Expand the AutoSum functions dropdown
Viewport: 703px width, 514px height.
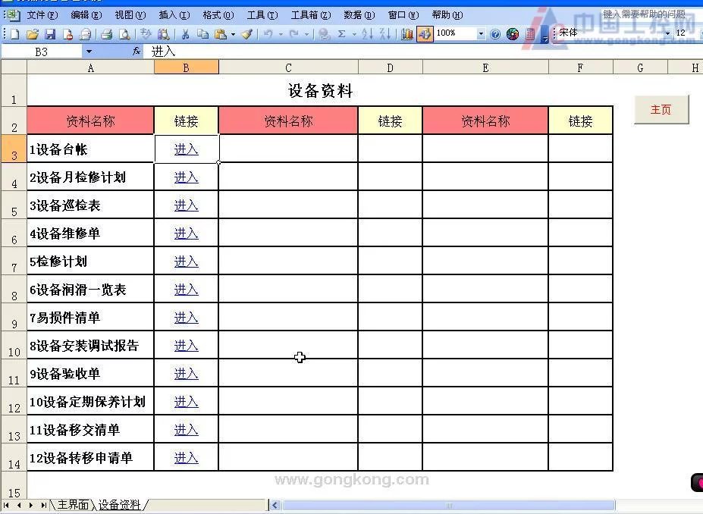pos(354,33)
